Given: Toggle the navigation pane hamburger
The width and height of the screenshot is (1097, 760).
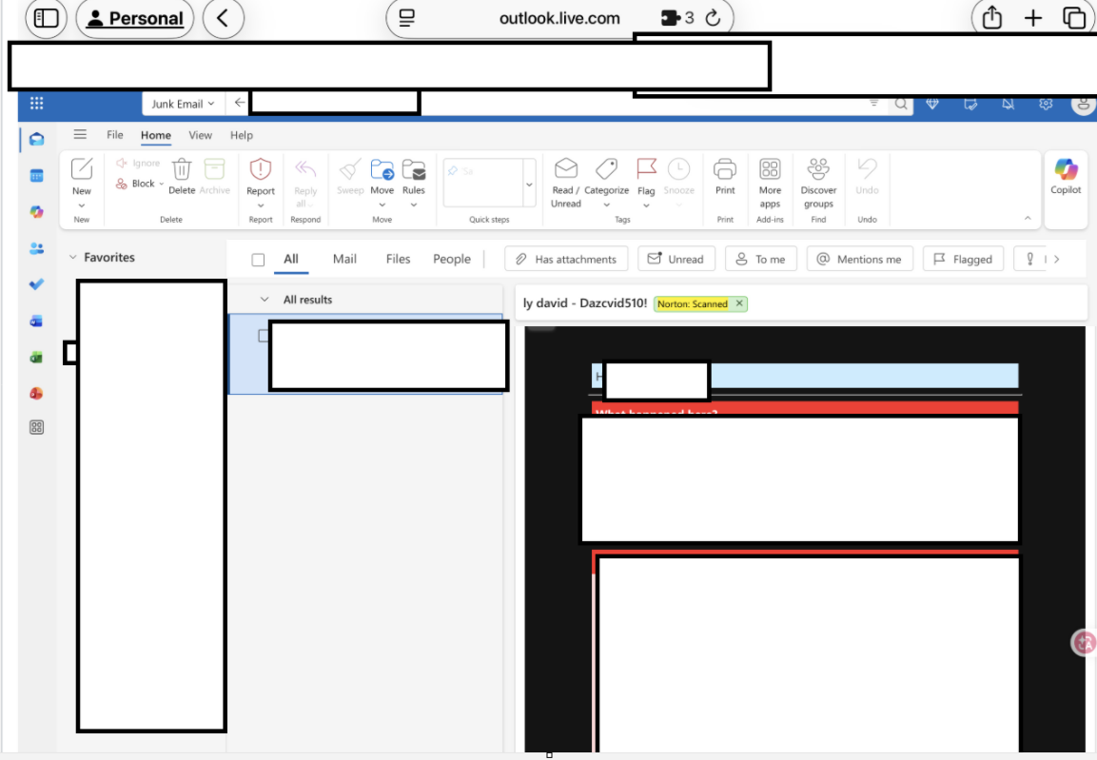Looking at the screenshot, I should pyautogui.click(x=81, y=134).
